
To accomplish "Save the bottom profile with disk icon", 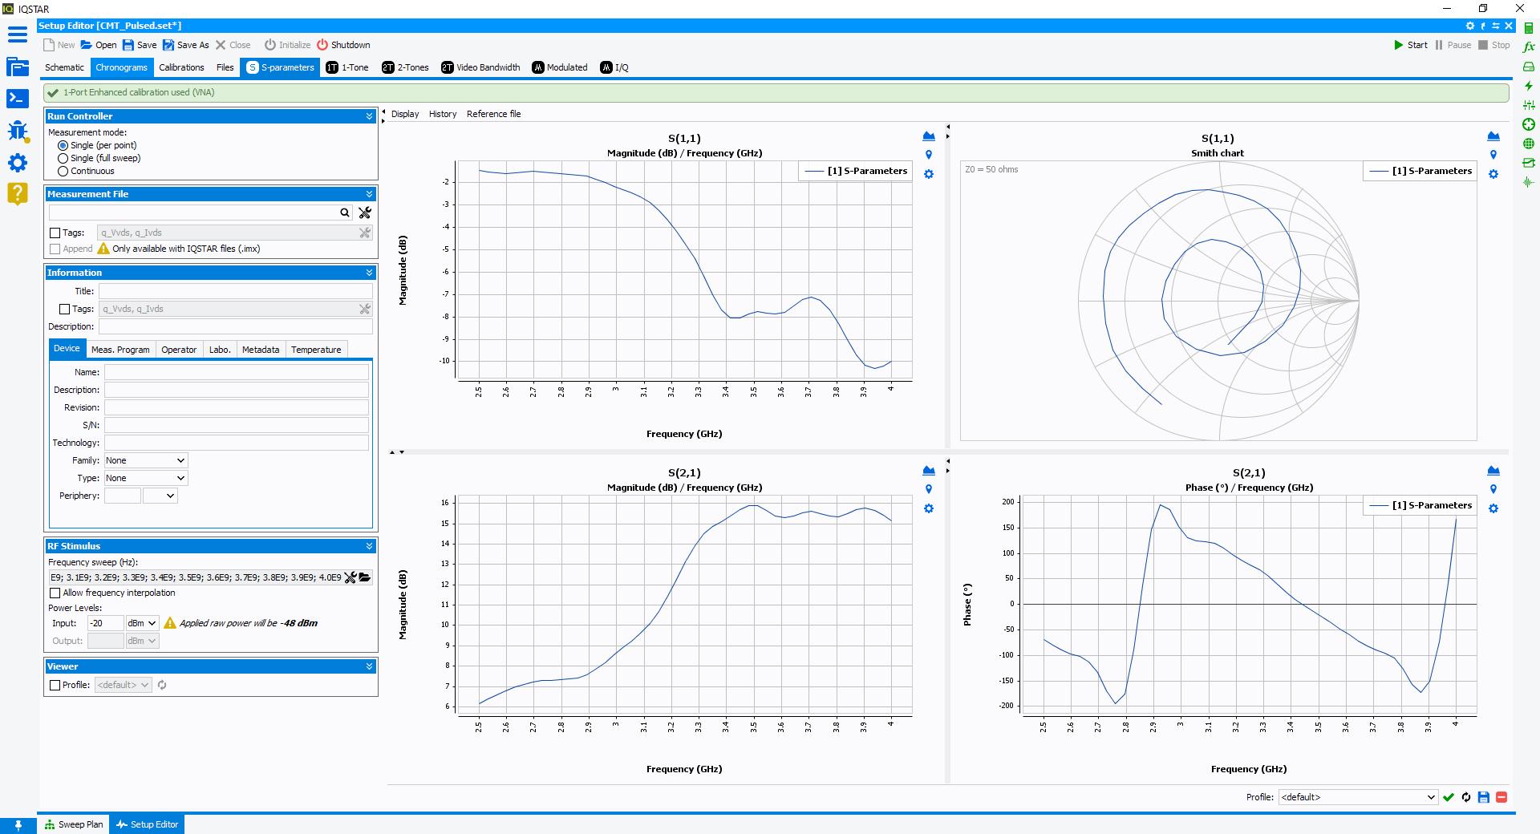I will coord(1484,797).
